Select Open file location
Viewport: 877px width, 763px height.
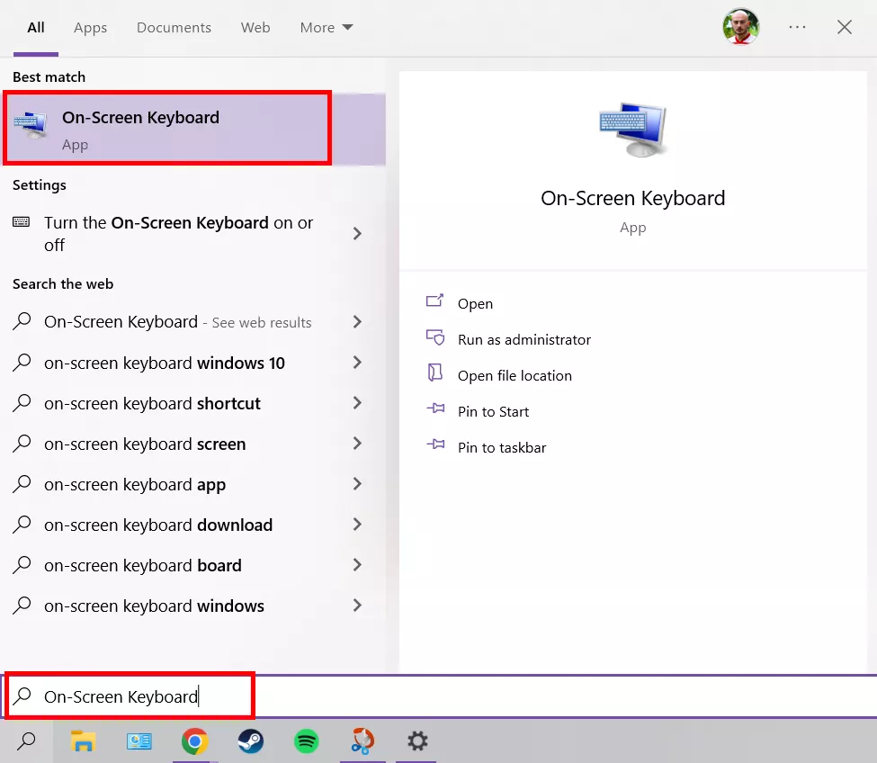tap(514, 376)
